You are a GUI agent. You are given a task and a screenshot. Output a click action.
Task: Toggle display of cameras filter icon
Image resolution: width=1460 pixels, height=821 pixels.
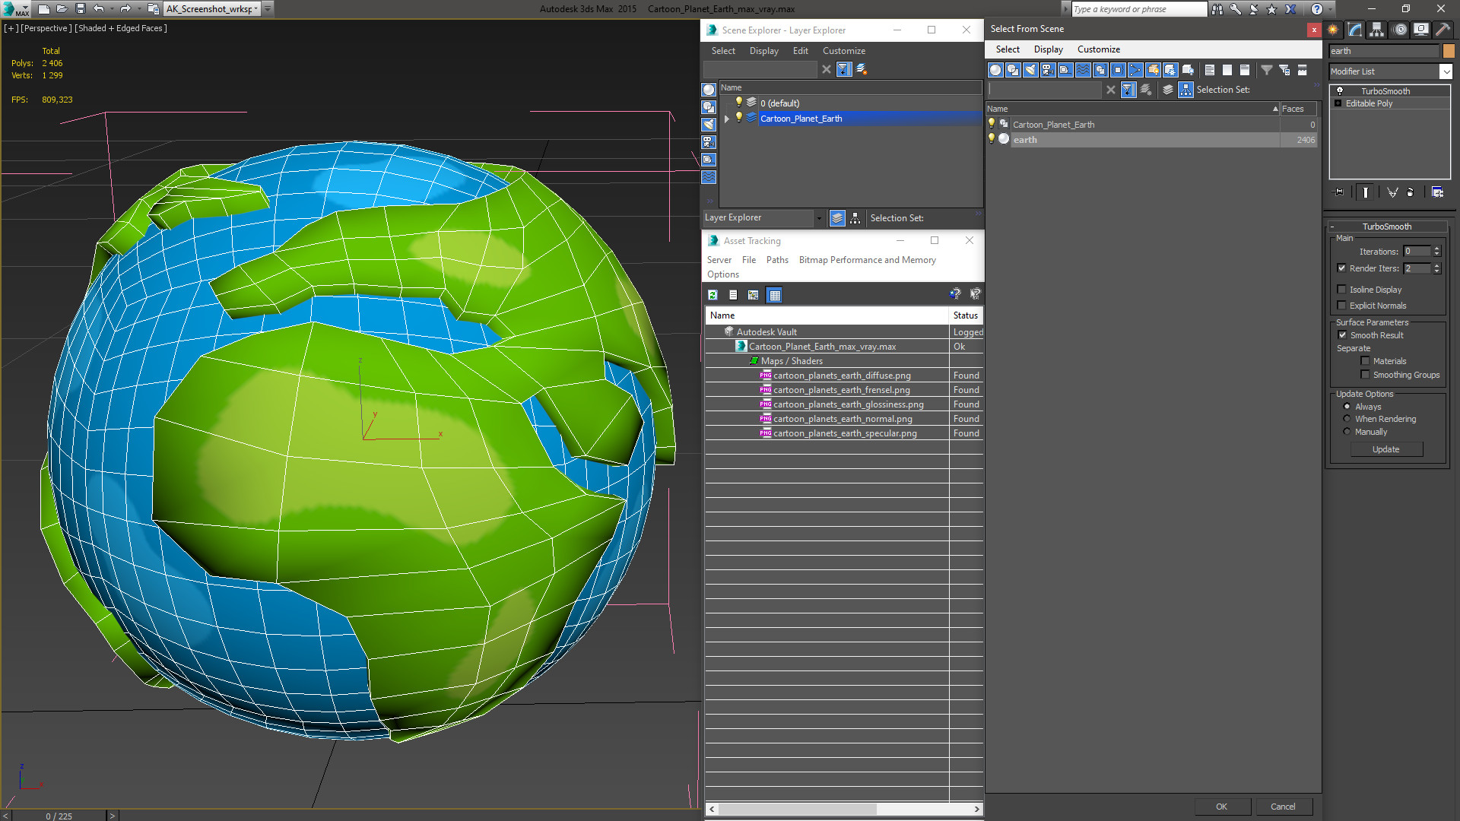tap(1048, 70)
